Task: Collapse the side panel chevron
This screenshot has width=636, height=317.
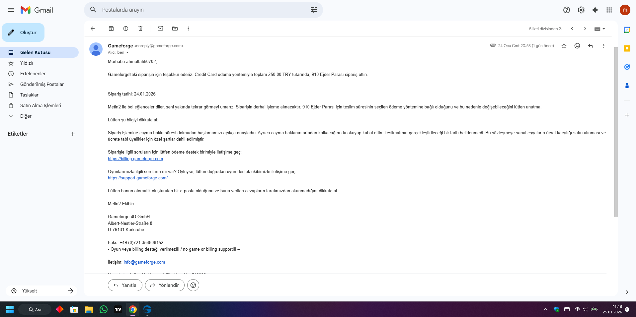Action: pyautogui.click(x=627, y=292)
